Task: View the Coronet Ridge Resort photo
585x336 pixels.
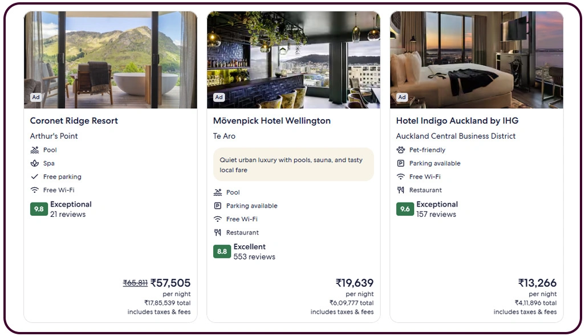Action: [111, 59]
